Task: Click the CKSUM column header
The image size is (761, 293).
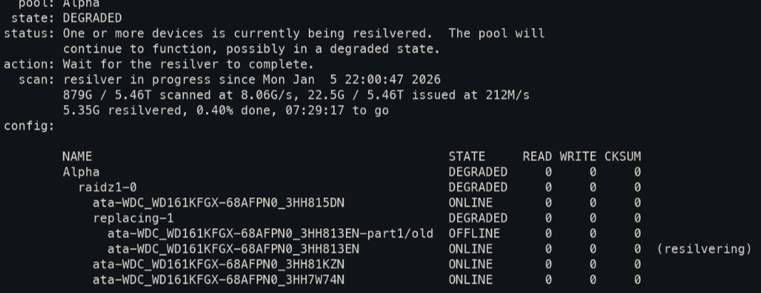Action: pos(623,156)
